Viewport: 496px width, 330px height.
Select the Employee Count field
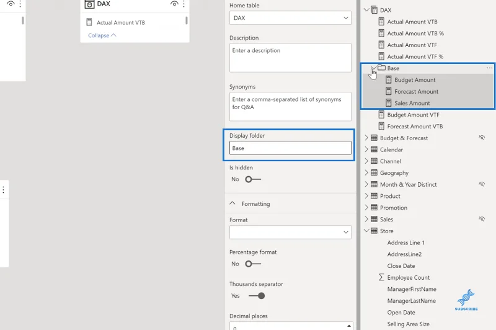[x=409, y=277]
